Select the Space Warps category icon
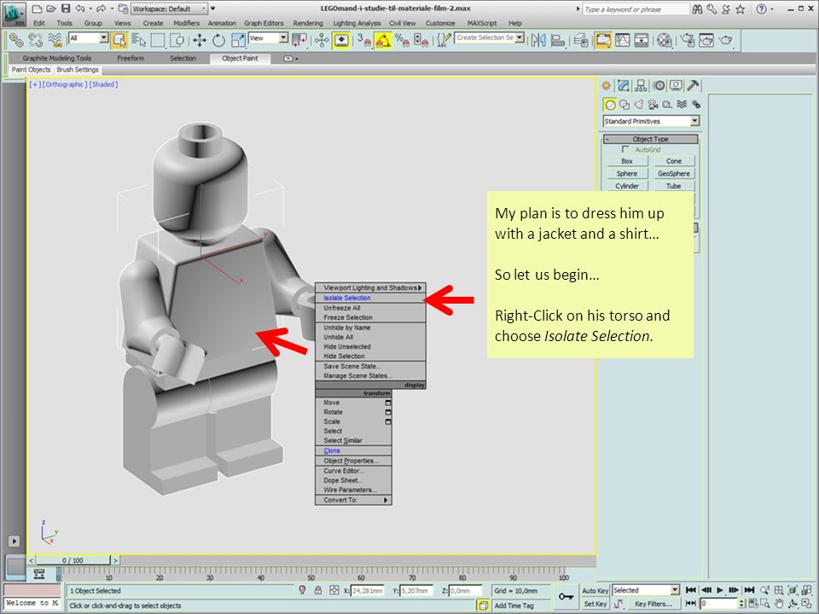The image size is (819, 614). (682, 104)
